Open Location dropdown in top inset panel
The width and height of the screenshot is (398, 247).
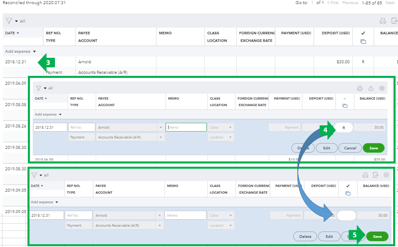230,137
